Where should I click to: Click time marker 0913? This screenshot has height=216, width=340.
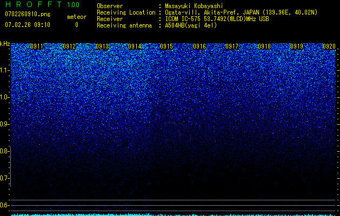(x=102, y=46)
